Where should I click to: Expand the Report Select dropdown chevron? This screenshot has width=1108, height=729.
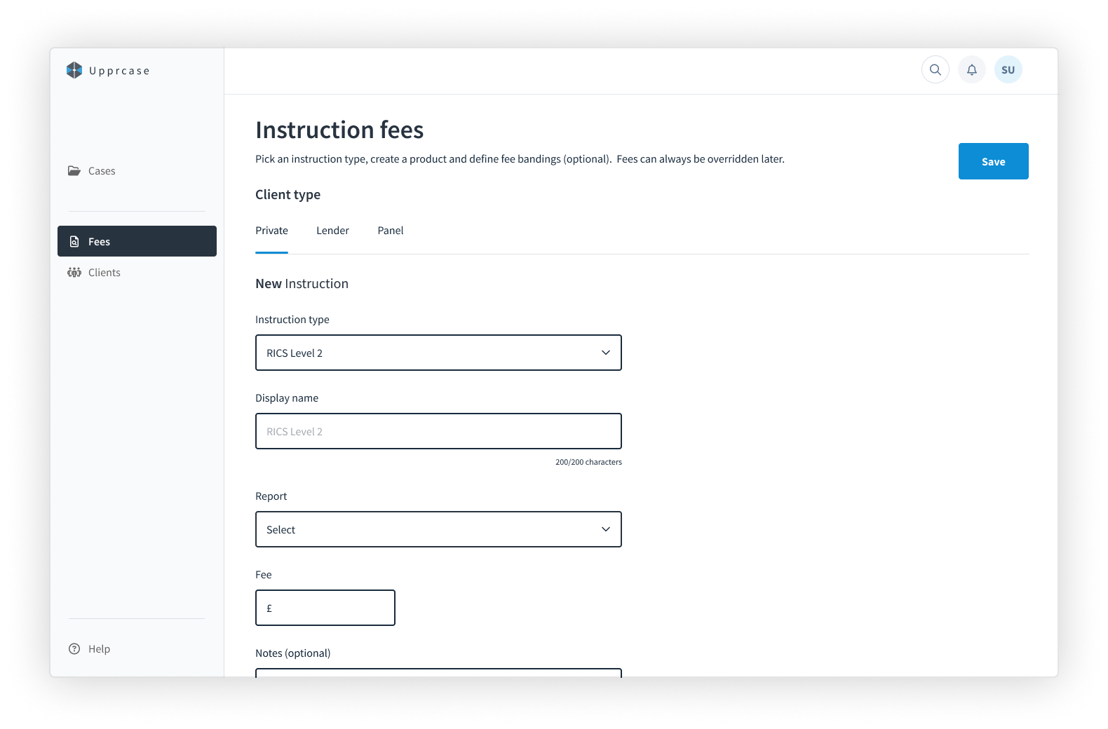[x=606, y=529]
